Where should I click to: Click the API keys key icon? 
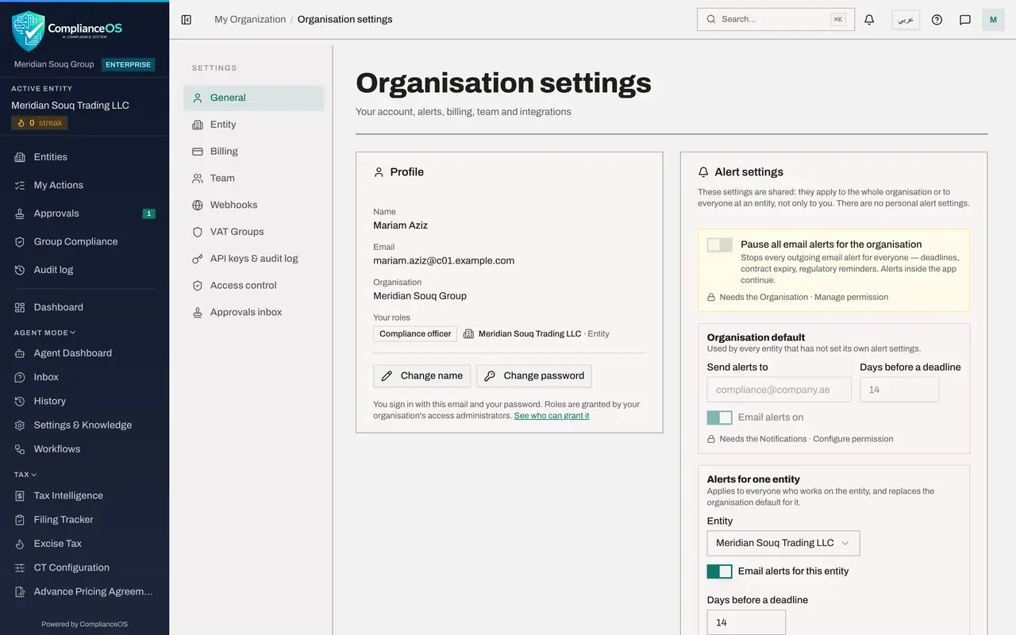coord(198,259)
